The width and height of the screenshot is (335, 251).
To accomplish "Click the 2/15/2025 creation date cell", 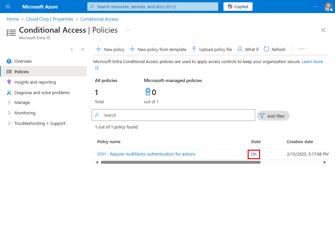I will (308, 154).
